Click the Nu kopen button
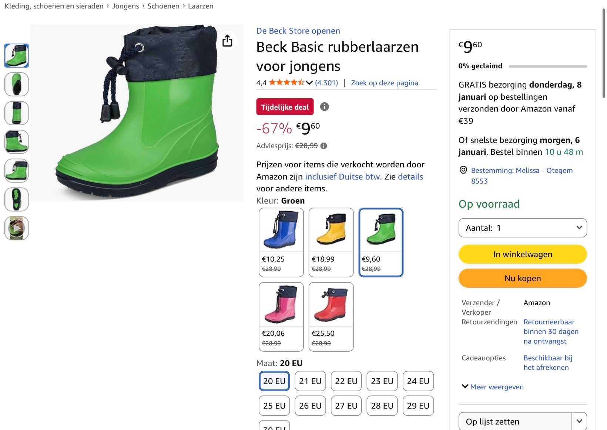607x430 pixels. (522, 278)
